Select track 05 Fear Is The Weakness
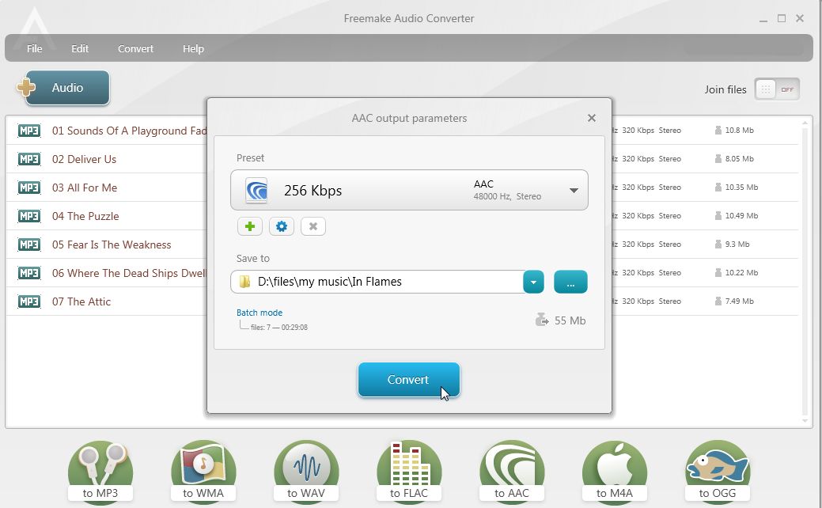This screenshot has height=508, width=822. pos(111,245)
